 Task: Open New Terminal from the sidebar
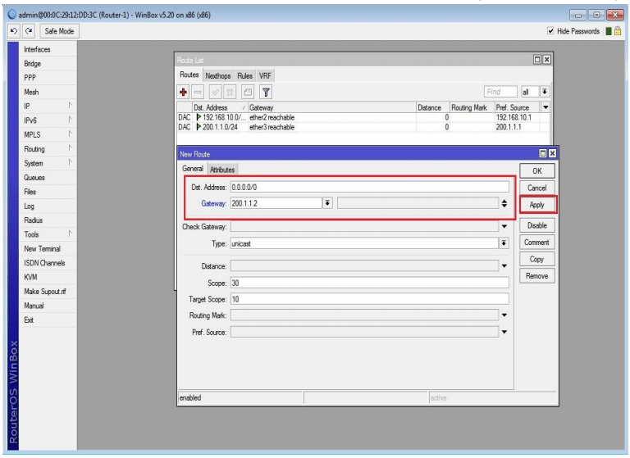click(x=42, y=248)
